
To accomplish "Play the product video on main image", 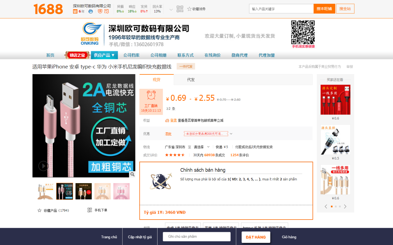I will 43,166.
